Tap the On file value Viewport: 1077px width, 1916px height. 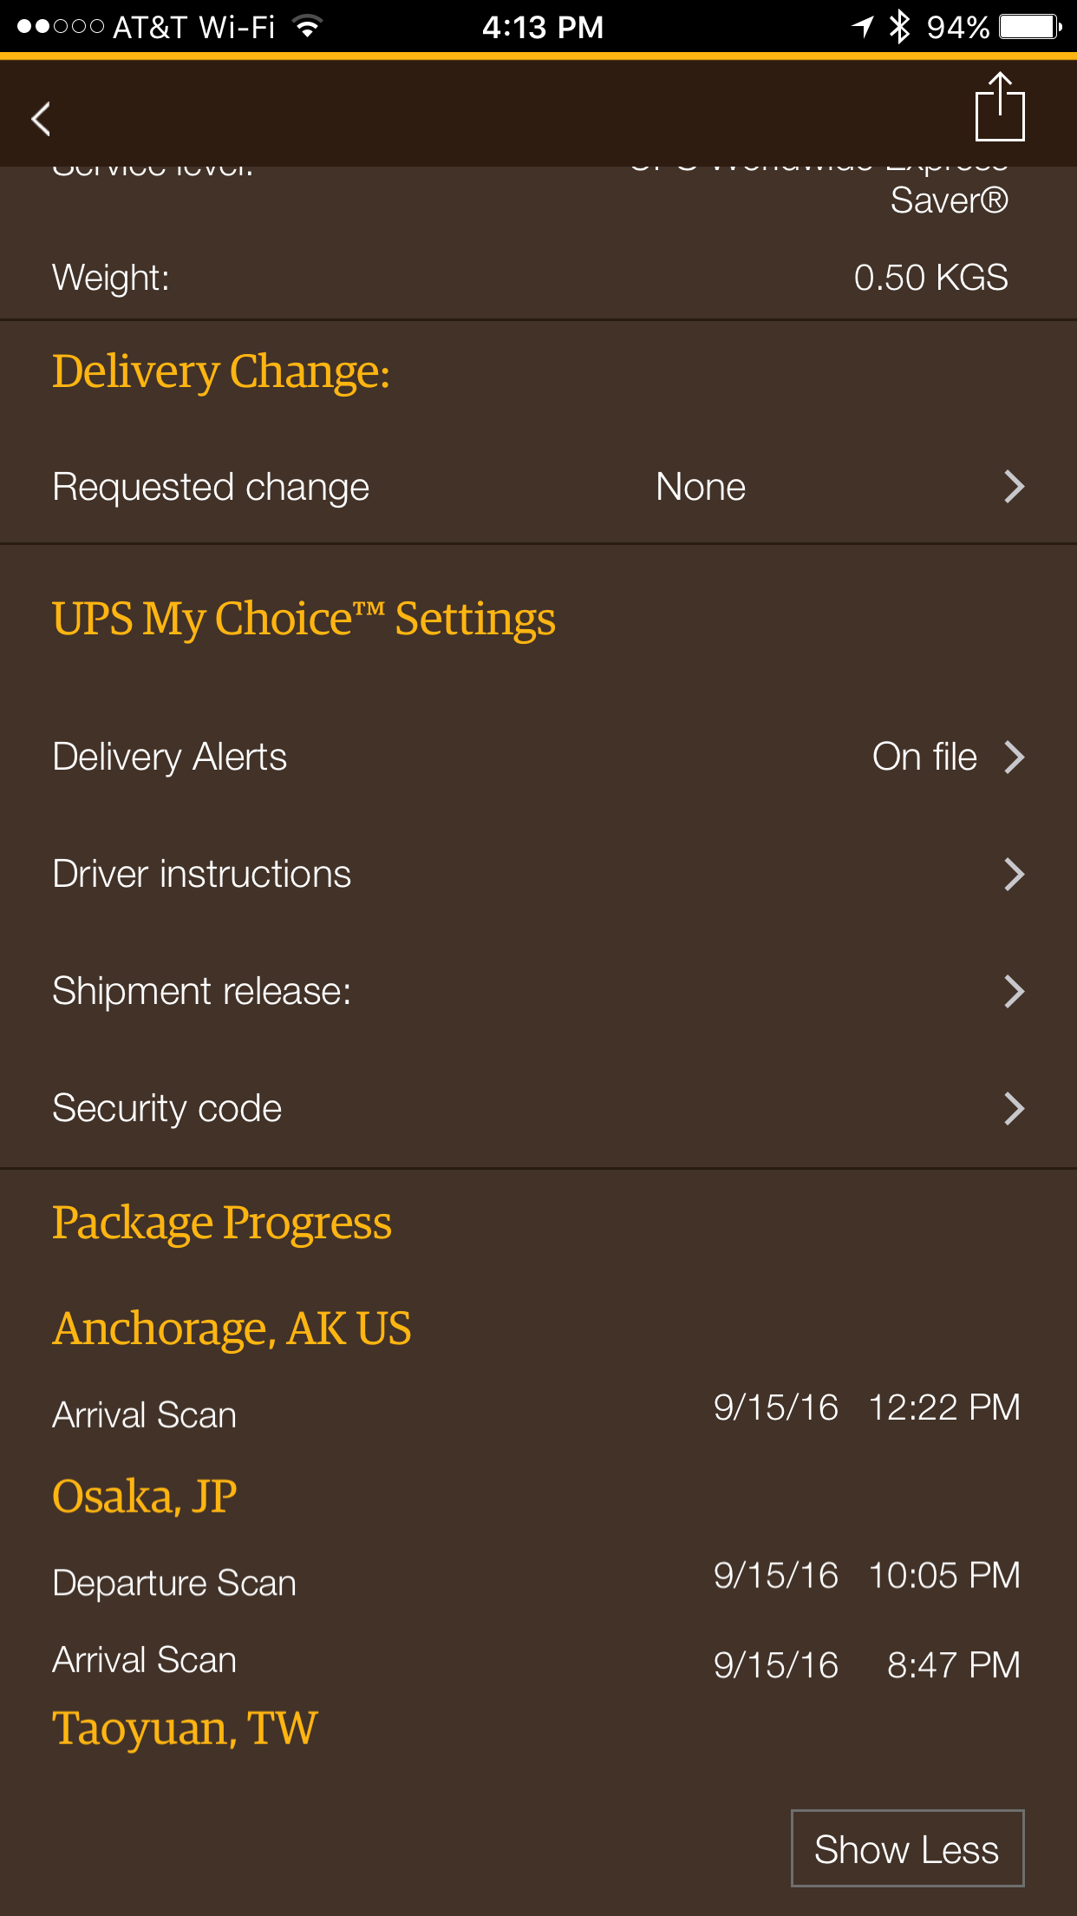(924, 757)
